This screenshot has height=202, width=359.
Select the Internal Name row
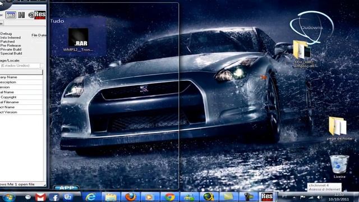pyautogui.click(x=21, y=92)
